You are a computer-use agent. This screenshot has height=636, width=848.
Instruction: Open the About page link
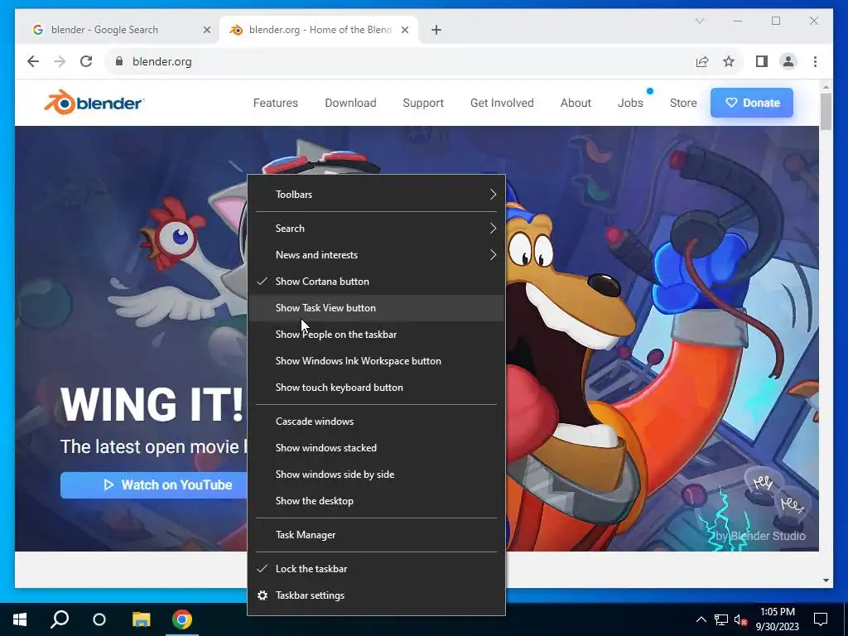[576, 103]
